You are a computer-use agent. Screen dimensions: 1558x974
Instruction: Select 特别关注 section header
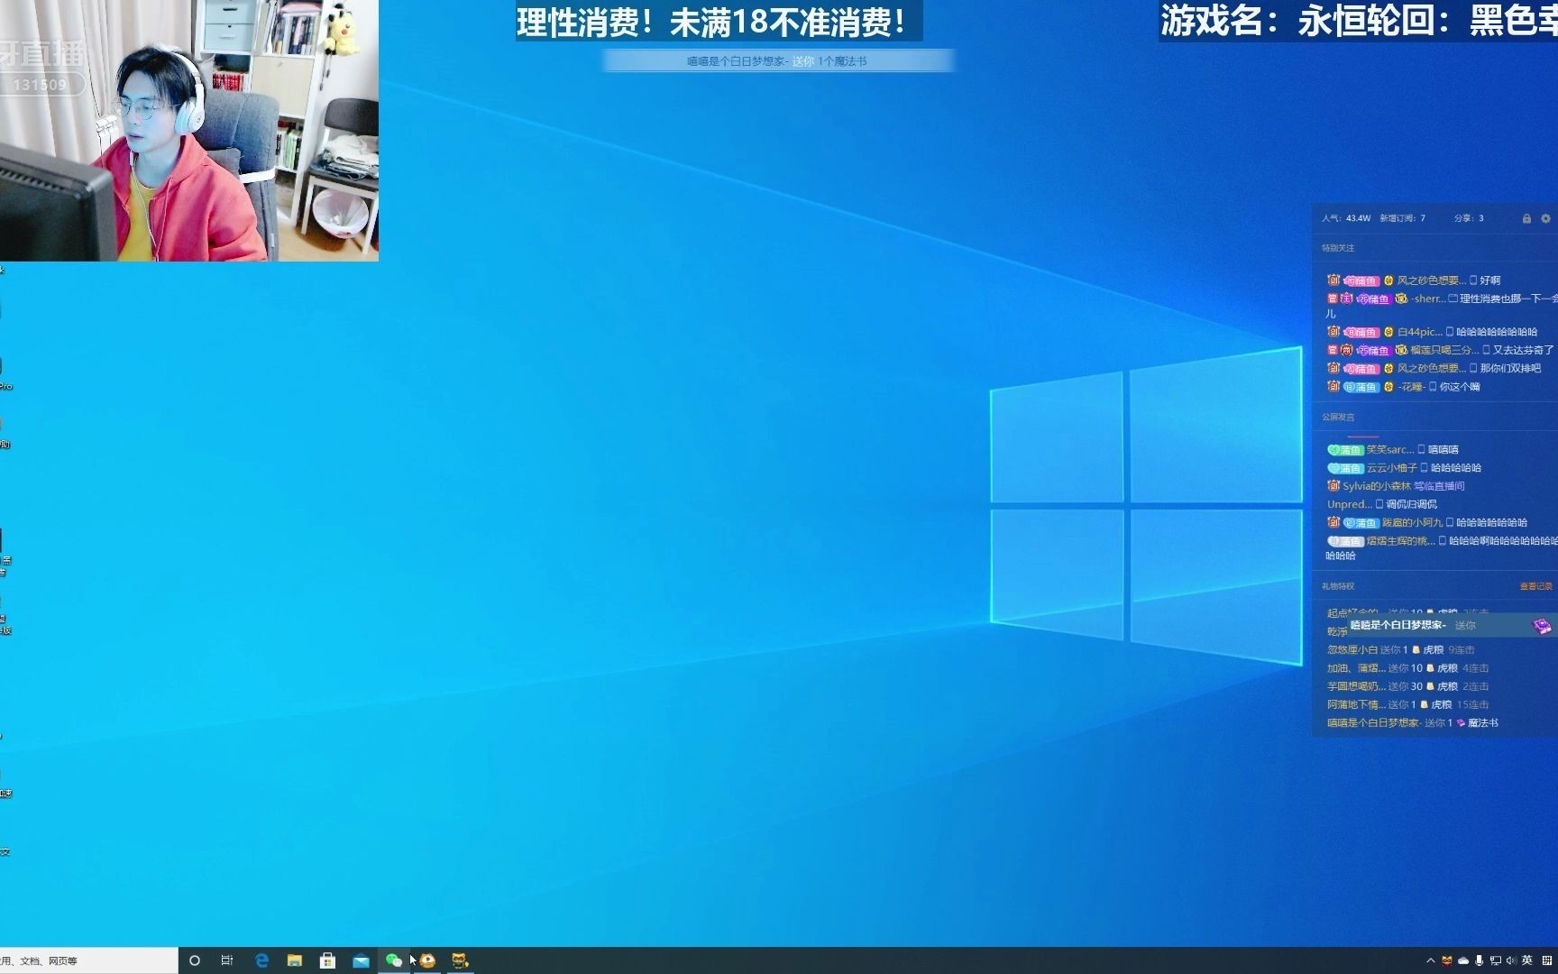pos(1338,248)
